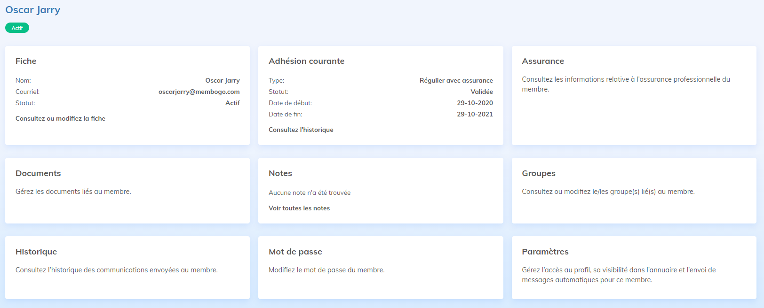The image size is (764, 308).
Task: Click the start date 29-10-2020
Action: pos(475,103)
